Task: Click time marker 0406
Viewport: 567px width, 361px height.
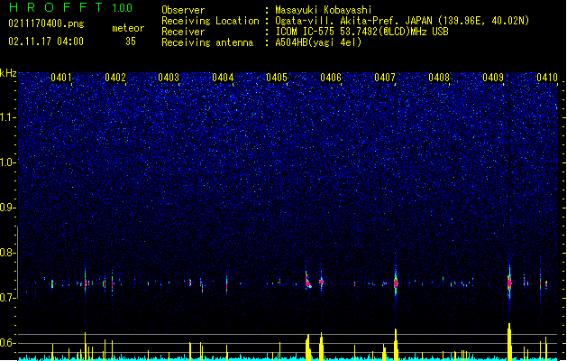Action: tap(331, 78)
